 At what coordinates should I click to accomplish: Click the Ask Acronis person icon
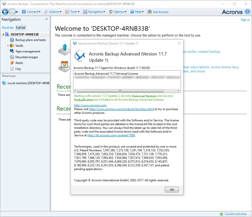pos(149,12)
